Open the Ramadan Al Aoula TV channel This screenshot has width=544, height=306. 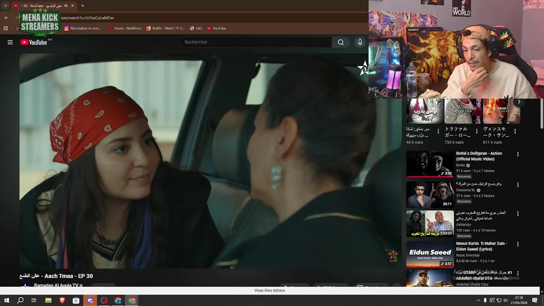pyautogui.click(x=56, y=286)
